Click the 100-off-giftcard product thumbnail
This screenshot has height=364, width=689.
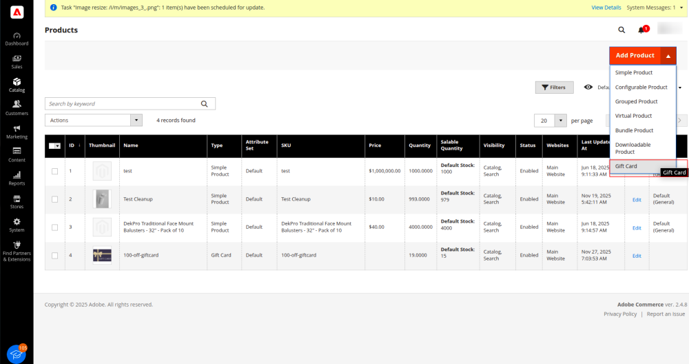tap(102, 255)
